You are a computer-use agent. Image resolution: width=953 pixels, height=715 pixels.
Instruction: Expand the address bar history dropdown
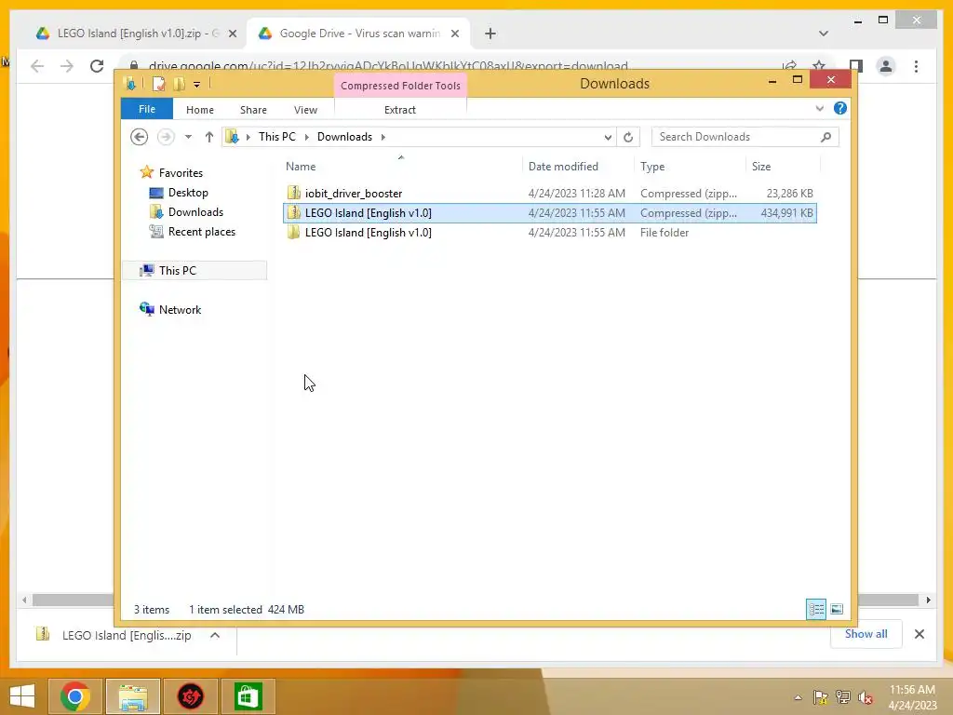coord(607,137)
